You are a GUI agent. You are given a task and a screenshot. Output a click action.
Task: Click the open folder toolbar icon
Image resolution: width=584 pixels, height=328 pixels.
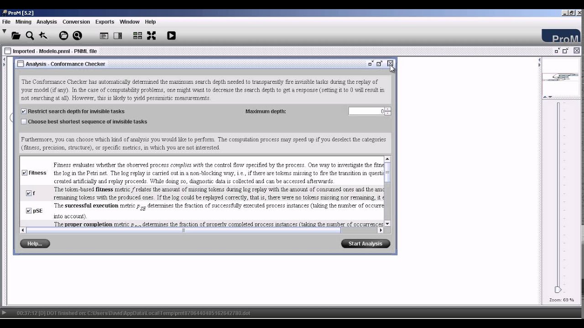(16, 36)
